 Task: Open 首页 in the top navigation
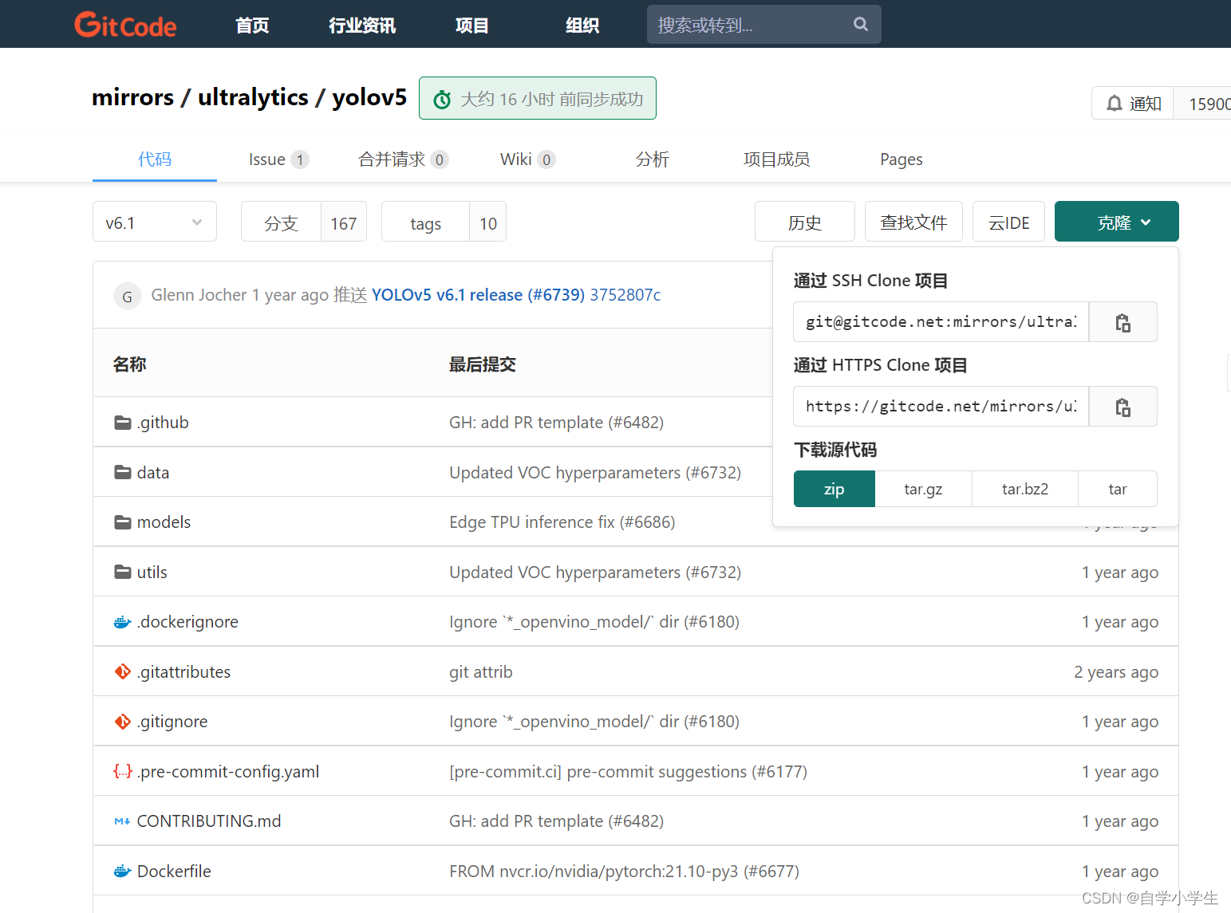252,26
